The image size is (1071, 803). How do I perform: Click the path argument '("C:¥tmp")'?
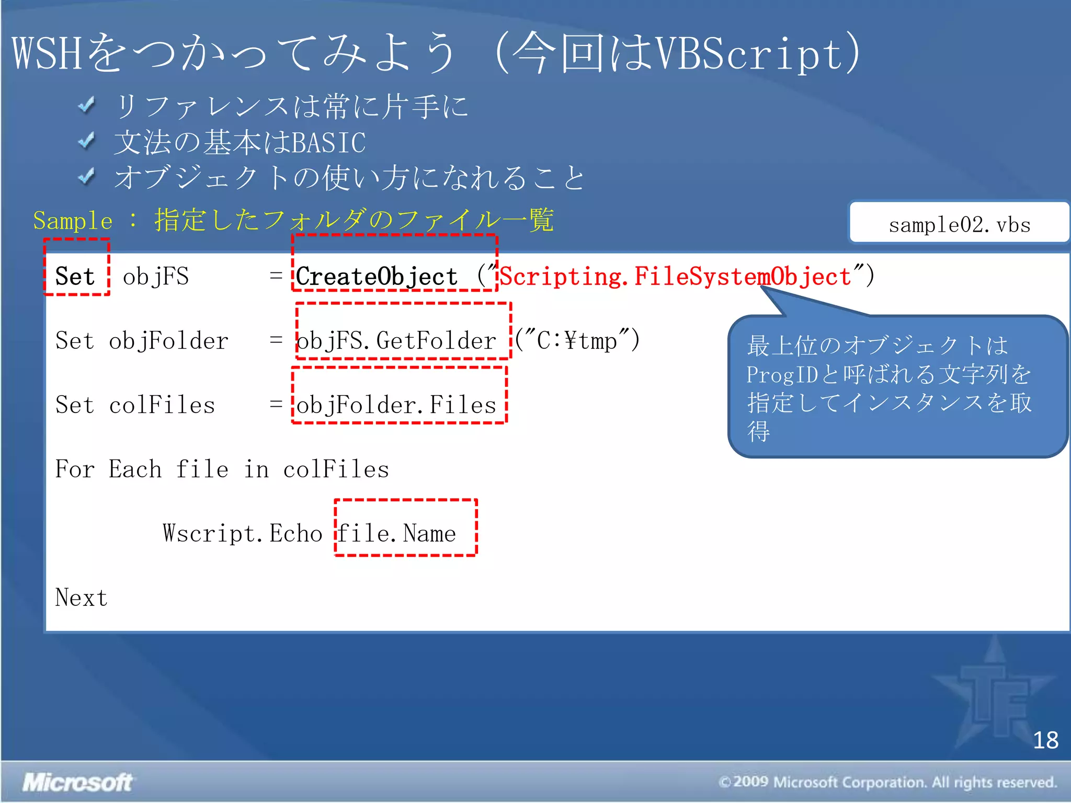point(577,340)
